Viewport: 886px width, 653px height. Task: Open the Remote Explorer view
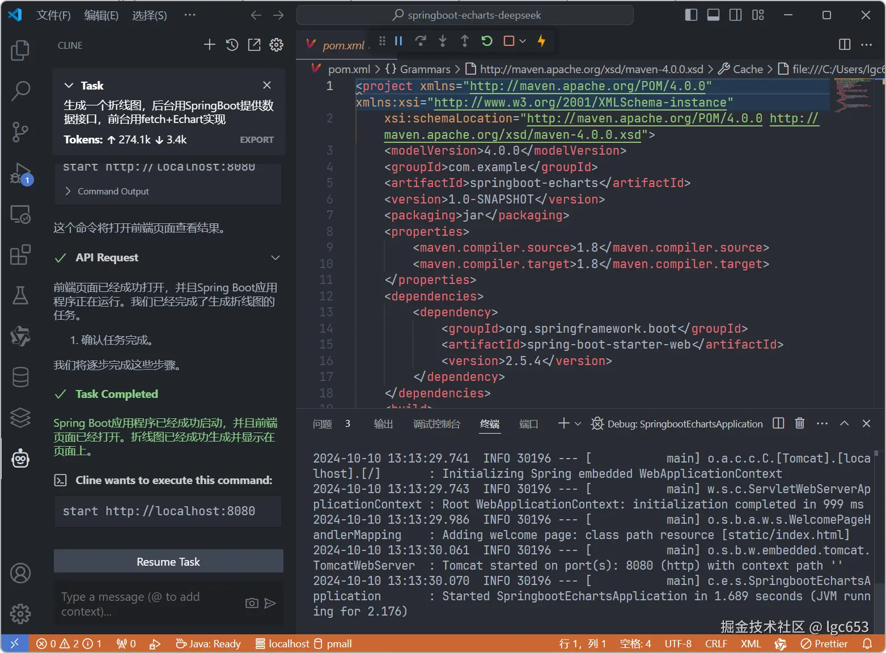click(20, 214)
